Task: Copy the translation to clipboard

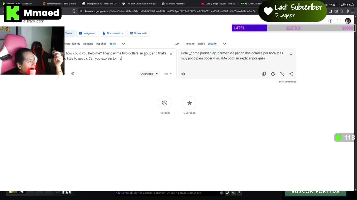Action: tap(264, 74)
